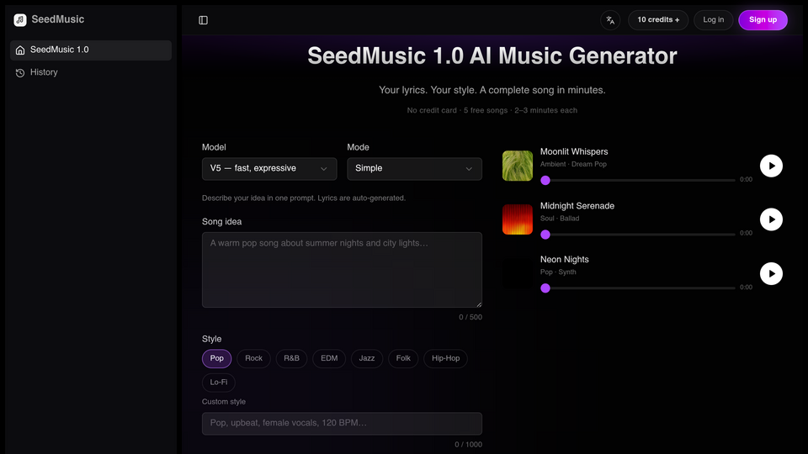The image size is (808, 454).
Task: Click the 'Pop · Synth' genre text
Action: pos(558,272)
